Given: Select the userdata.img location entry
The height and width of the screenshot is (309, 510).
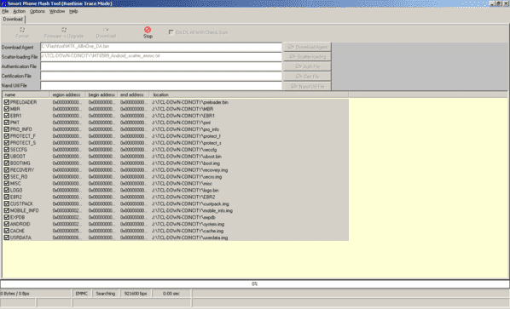Looking at the screenshot, I should tap(189, 237).
